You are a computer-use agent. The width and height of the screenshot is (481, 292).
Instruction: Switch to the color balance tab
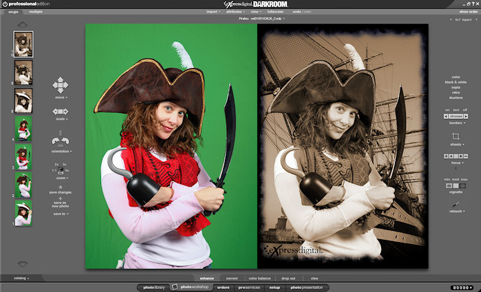(259, 278)
